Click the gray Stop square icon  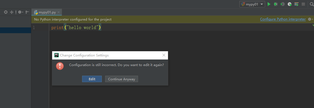tap(303, 4)
